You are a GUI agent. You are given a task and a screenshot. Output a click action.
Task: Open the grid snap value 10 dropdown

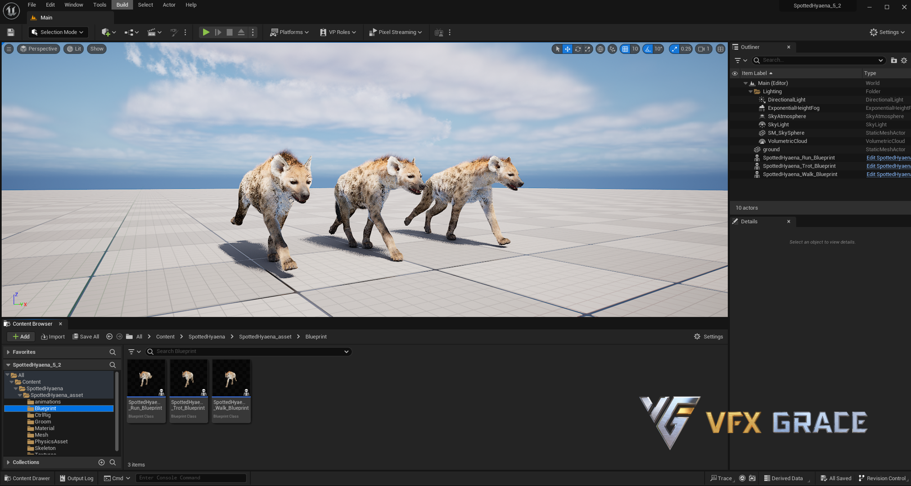coord(635,49)
